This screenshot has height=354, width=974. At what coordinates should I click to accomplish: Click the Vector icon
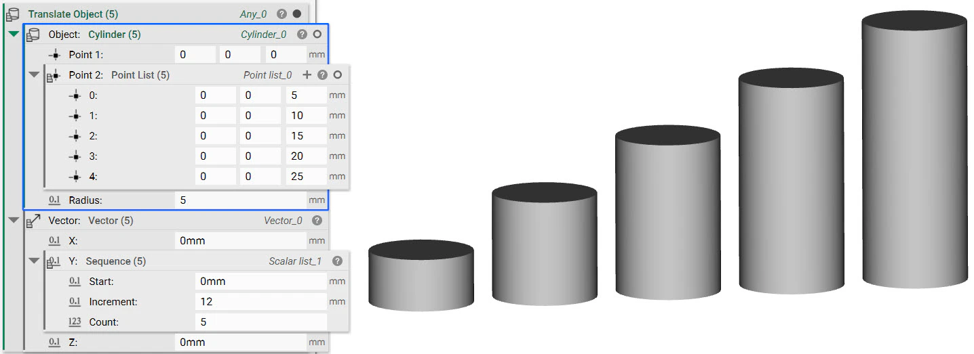33,221
